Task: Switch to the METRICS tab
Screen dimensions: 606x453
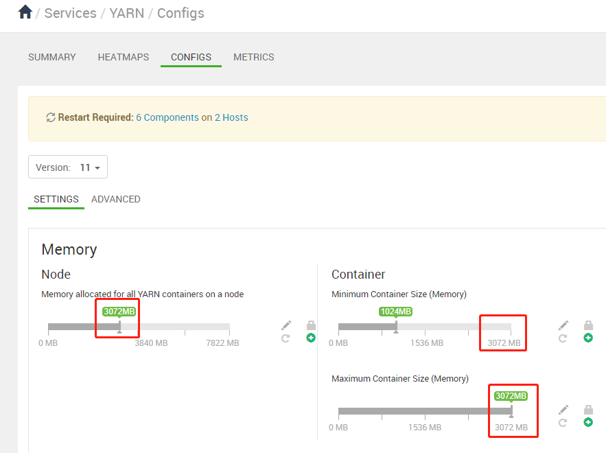Action: coord(253,57)
